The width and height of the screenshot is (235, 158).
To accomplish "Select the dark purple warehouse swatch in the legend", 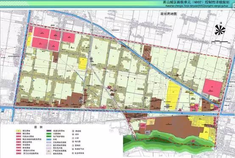I will click(49, 131).
